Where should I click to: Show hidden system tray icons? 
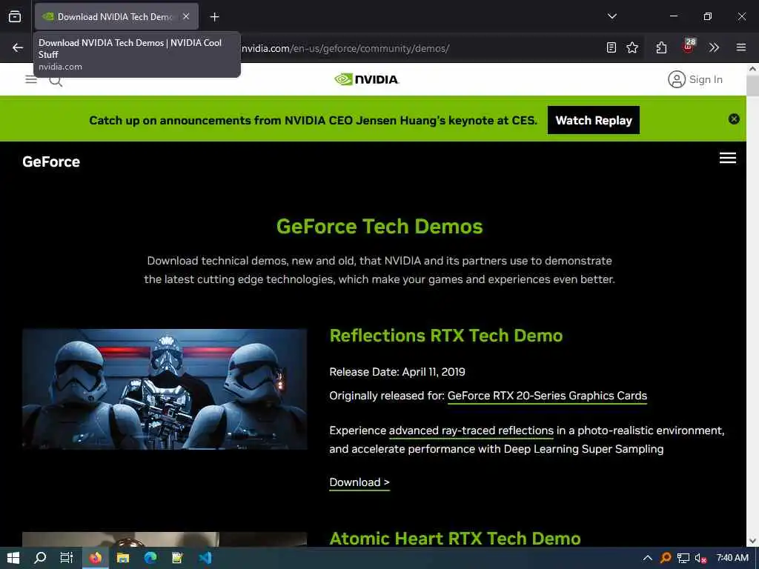pos(647,558)
